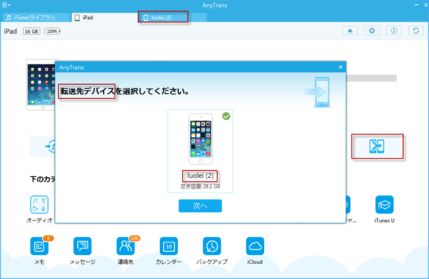Viewport: 429px width, 279px height.
Task: Close the AnyTrans dialog
Action: coord(340,67)
